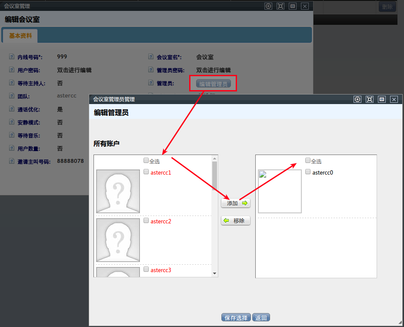Check the astercc1 account checkbox

coord(146,172)
